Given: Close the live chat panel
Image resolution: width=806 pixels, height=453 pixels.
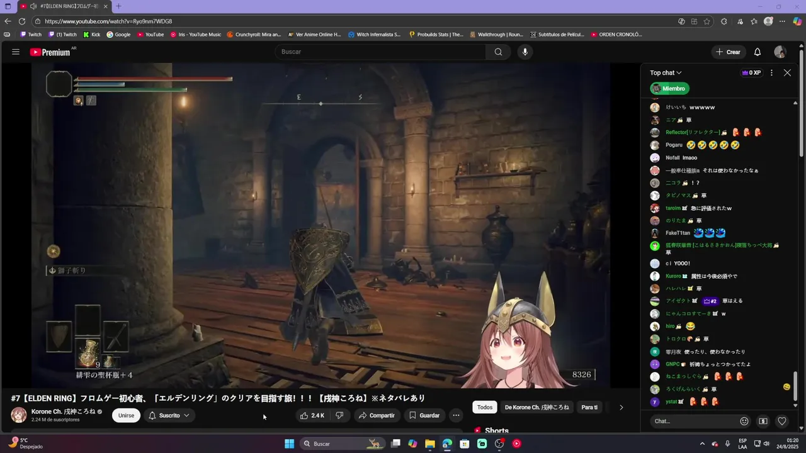Looking at the screenshot, I should (787, 72).
